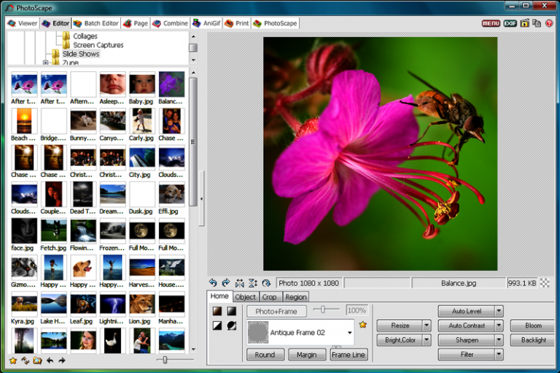Click the Backlight button
The height and width of the screenshot is (373, 560).
click(533, 340)
